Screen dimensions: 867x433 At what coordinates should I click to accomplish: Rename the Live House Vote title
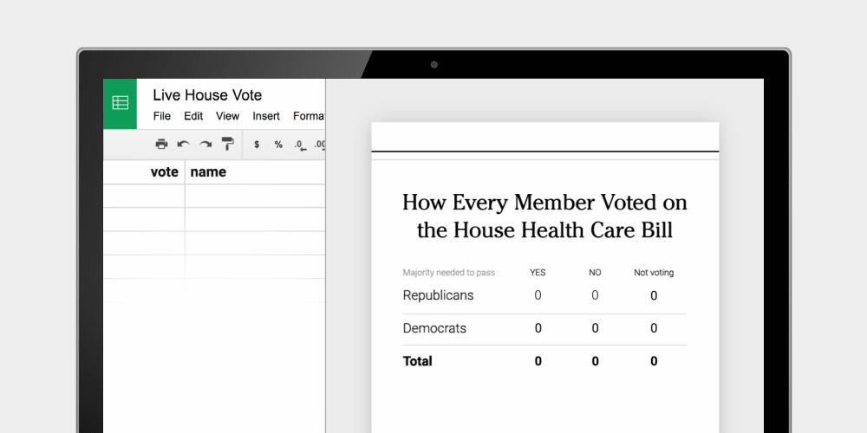(x=207, y=95)
